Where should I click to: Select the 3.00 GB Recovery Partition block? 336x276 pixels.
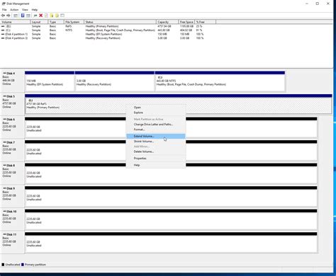(114, 82)
